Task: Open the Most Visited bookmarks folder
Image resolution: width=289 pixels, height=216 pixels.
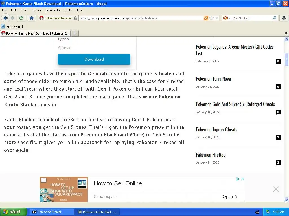Action: (12, 27)
